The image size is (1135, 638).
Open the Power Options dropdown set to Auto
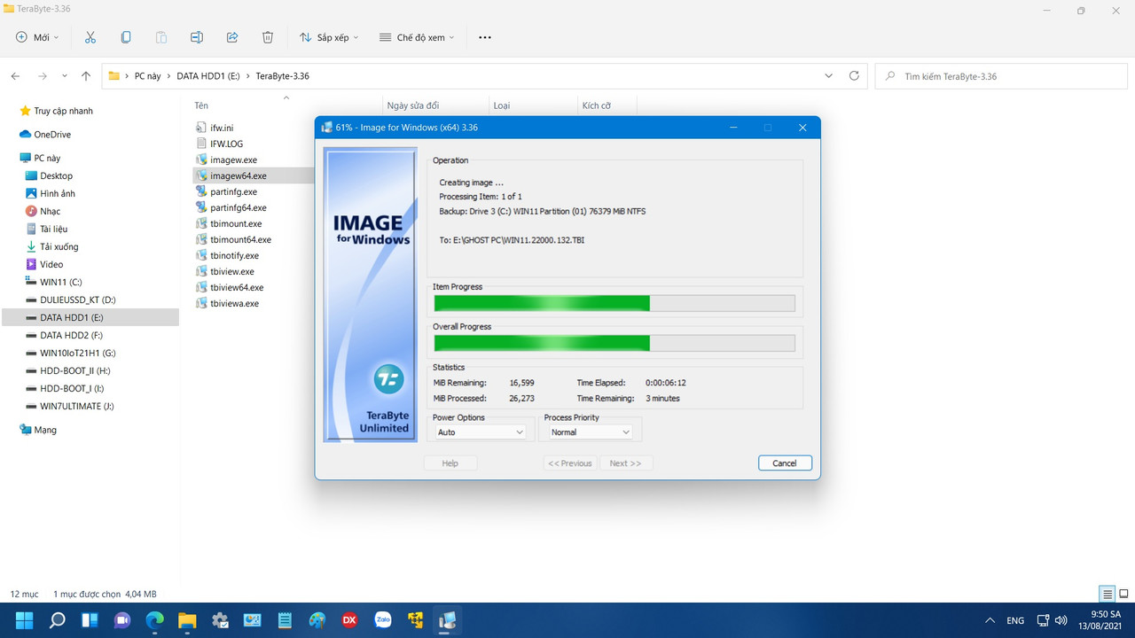481,432
